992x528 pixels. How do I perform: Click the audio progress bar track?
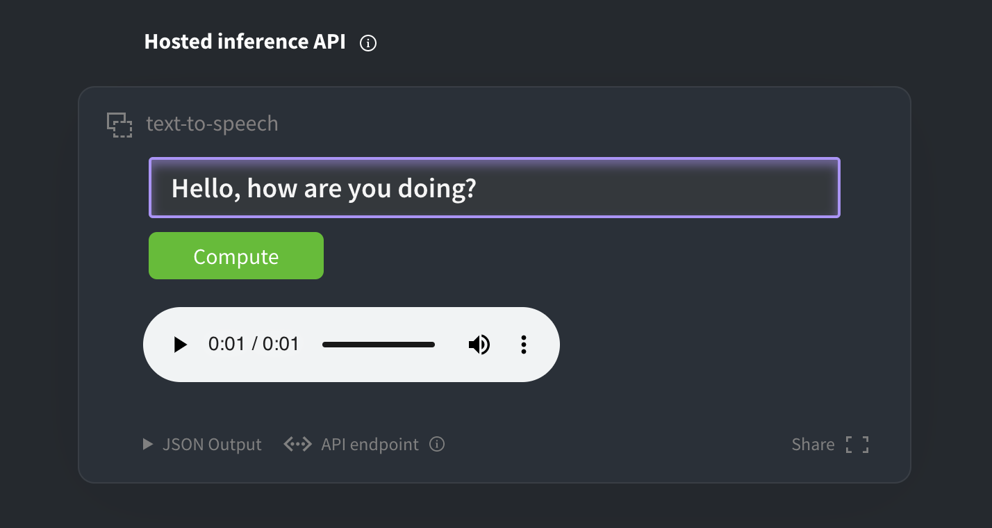pyautogui.click(x=379, y=345)
